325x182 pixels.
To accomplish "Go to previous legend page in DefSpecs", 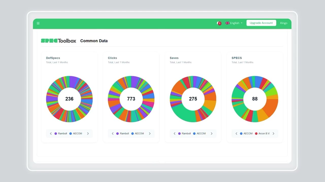I will [51, 133].
